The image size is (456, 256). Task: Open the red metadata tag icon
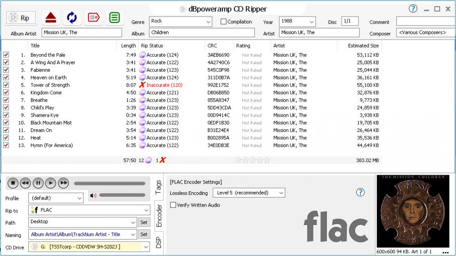pyautogui.click(x=93, y=18)
